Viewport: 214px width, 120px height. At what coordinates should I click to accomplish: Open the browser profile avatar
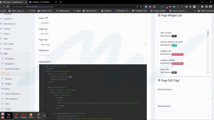[210, 7]
